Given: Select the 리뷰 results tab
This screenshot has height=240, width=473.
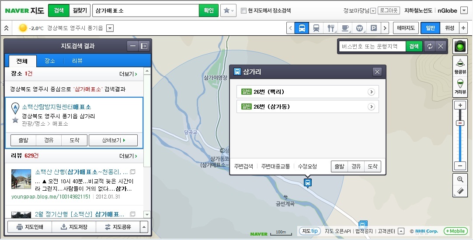Looking at the screenshot, I should [x=77, y=61].
